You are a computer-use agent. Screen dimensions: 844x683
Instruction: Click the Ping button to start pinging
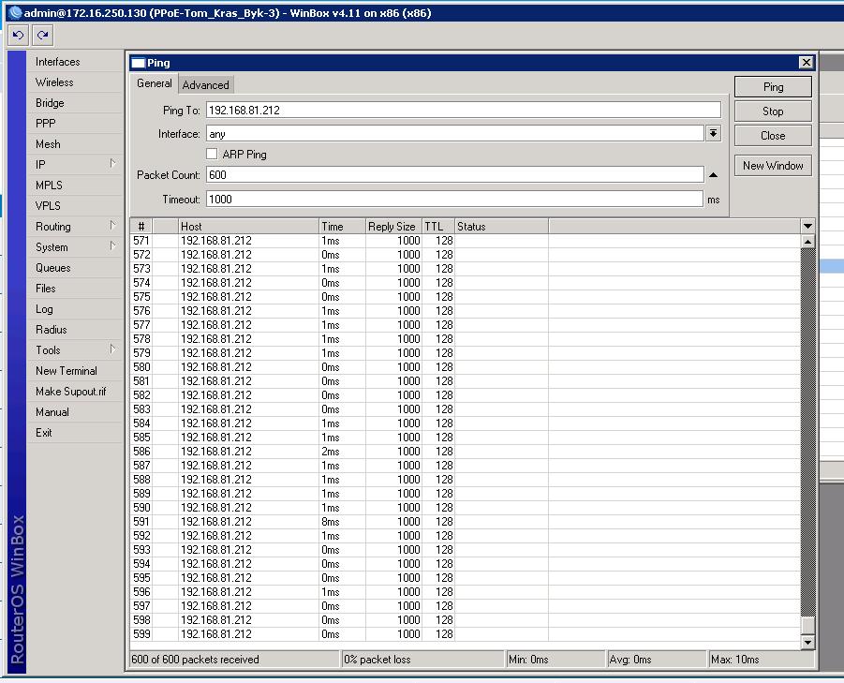click(773, 86)
